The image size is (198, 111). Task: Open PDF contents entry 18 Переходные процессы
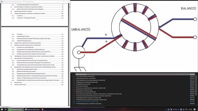click(x=37, y=56)
